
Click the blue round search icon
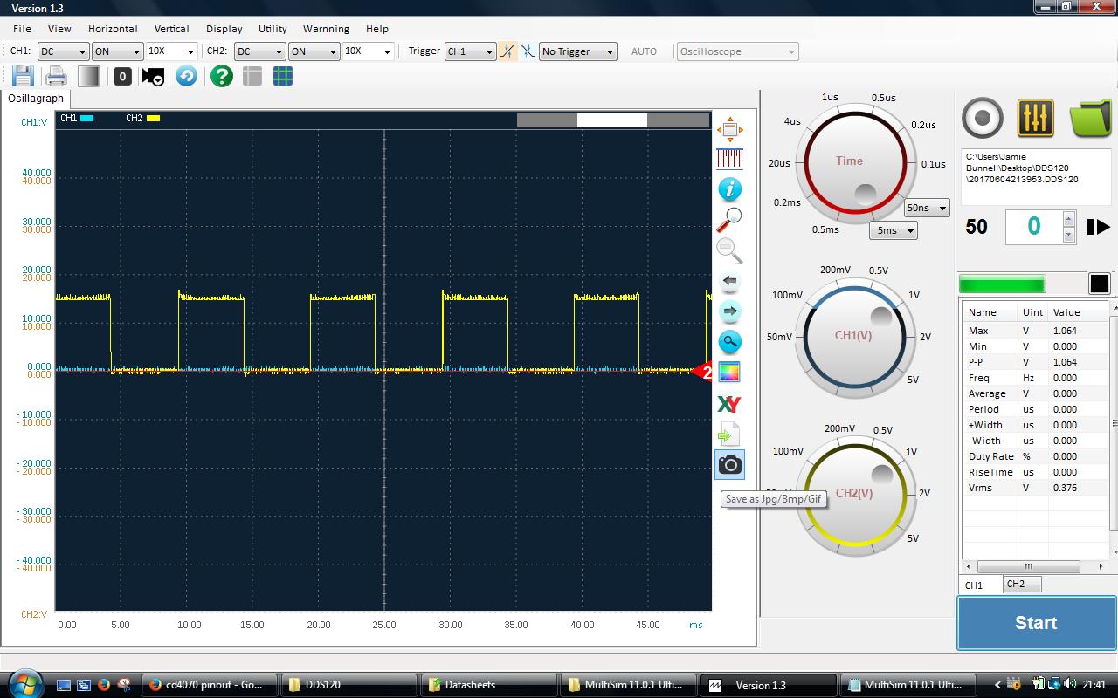(729, 342)
